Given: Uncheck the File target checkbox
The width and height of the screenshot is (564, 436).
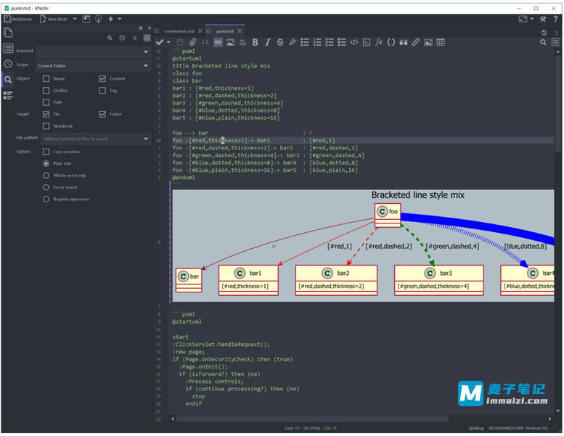Looking at the screenshot, I should tap(46, 114).
